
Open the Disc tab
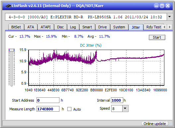[60, 27]
